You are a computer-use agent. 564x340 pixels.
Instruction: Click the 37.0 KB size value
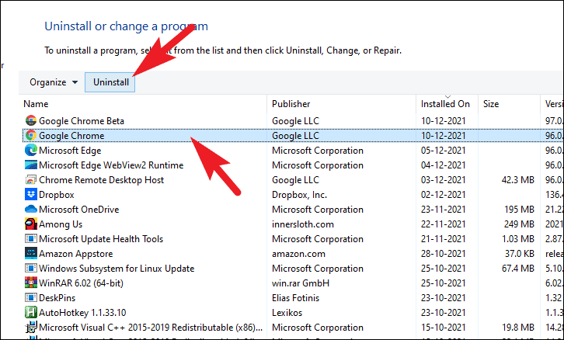pyautogui.click(x=520, y=253)
